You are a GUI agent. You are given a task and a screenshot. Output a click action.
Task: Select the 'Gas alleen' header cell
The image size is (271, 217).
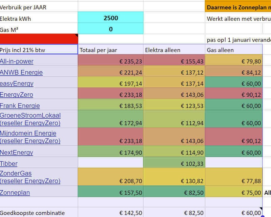[234, 50]
